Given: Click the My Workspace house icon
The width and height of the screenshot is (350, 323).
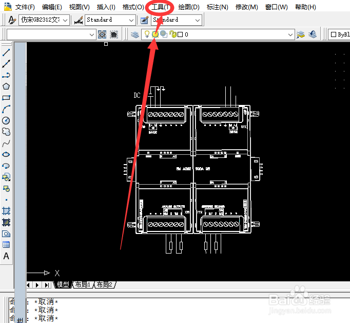Looking at the screenshot, I should [114, 34].
